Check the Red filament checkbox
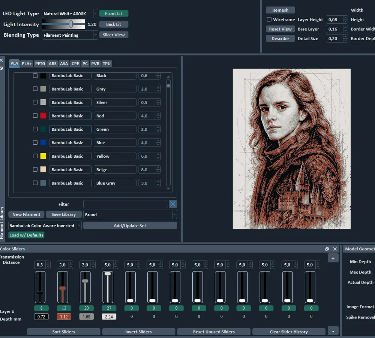 tap(35, 115)
